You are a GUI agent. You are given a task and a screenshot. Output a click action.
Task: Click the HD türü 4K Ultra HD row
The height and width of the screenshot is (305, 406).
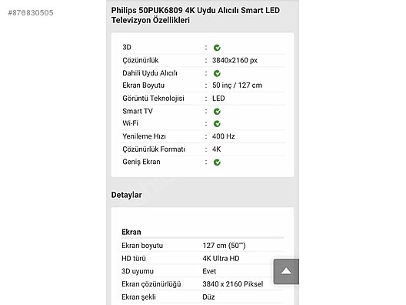click(202, 258)
